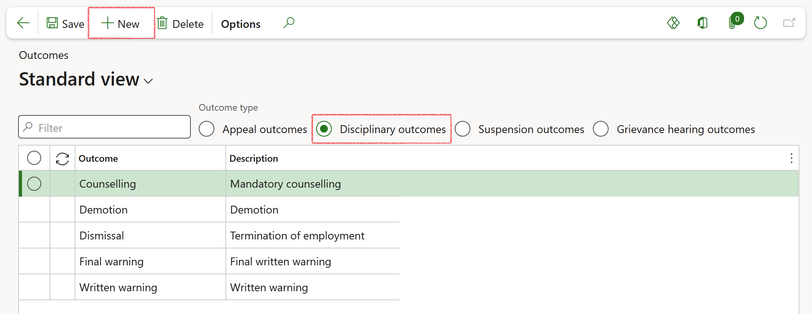
Task: Click the back arrow icon
Action: tap(23, 23)
